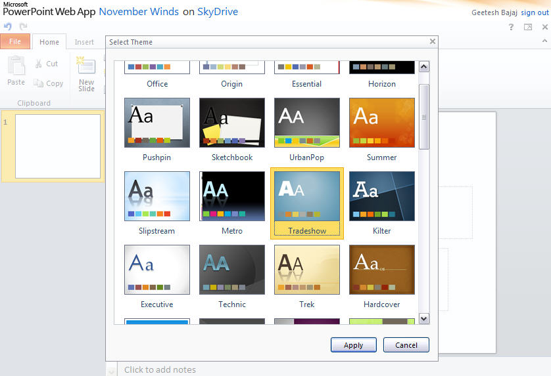Click the theme list scrollbar handle
The width and height of the screenshot is (551, 376).
(424, 117)
